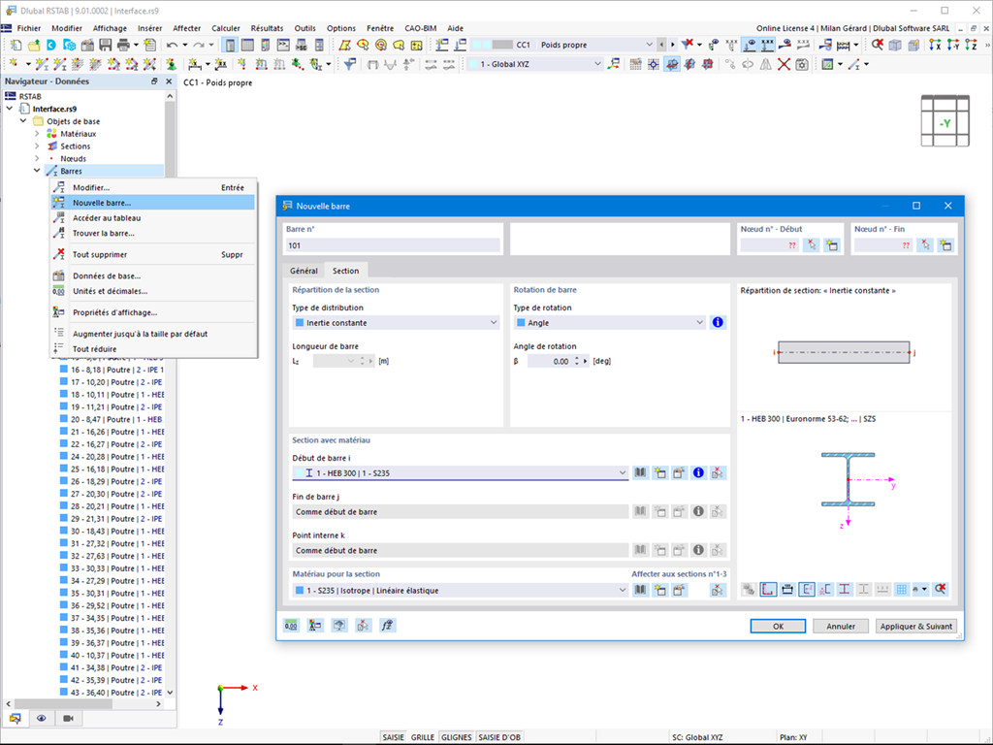Click the grid icon under section preview
This screenshot has height=745, width=993.
tap(901, 589)
